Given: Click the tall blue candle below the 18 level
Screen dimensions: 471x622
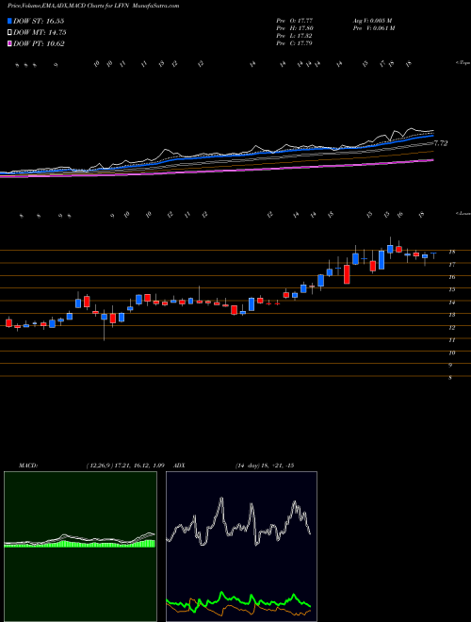Looking at the screenshot, I should pos(382,260).
